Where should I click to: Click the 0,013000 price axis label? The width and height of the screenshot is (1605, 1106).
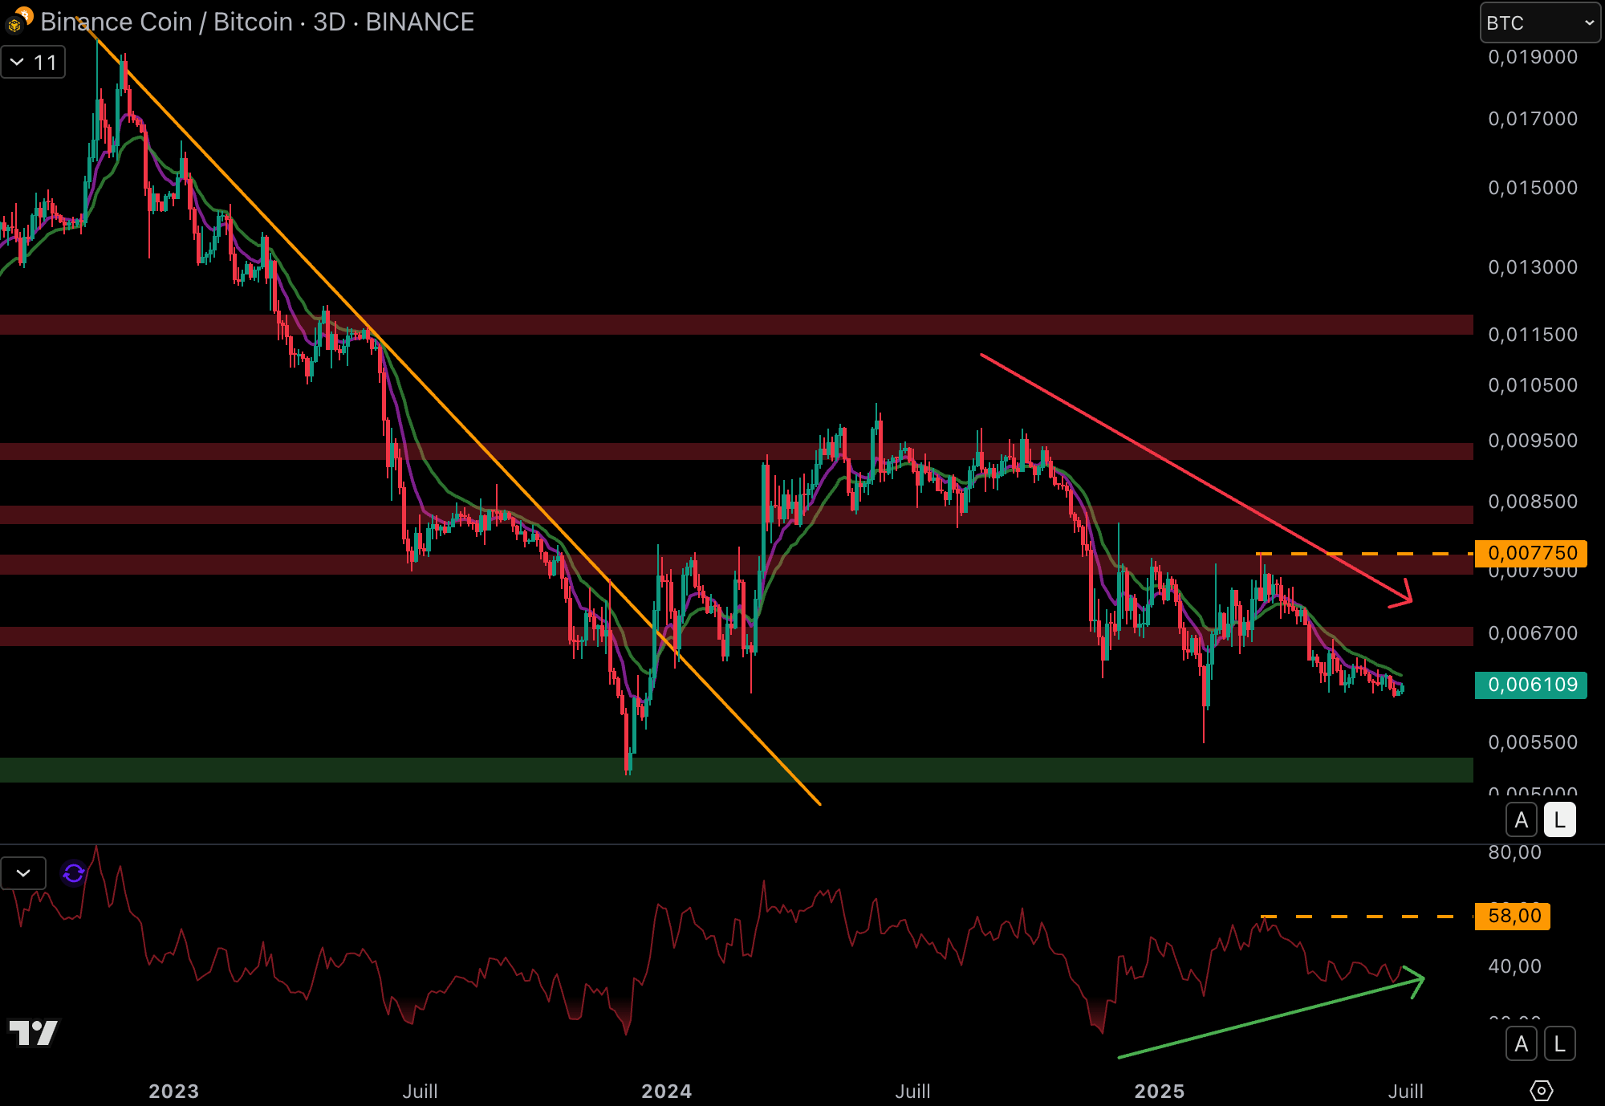click(x=1533, y=267)
